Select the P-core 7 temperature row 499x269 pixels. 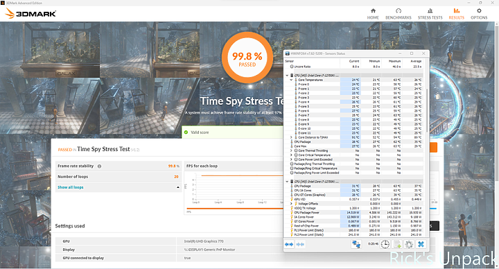coord(353,115)
